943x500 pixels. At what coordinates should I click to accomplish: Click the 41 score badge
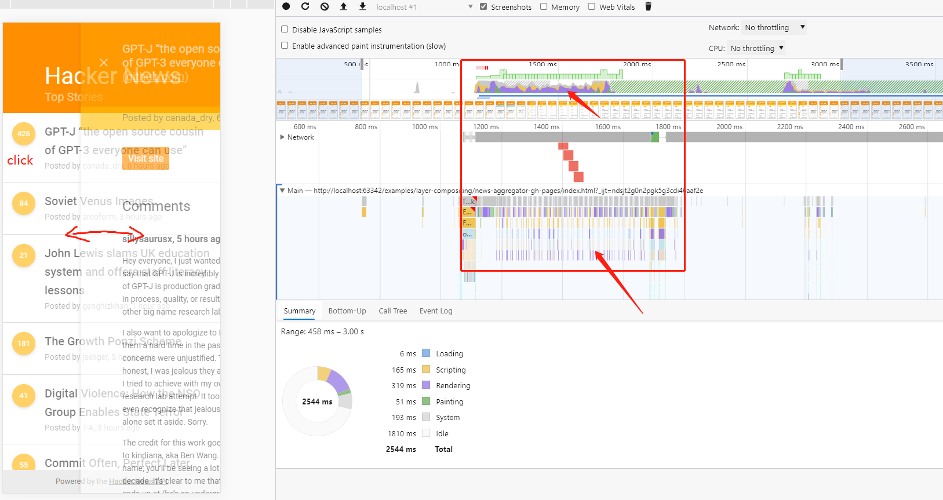click(x=24, y=396)
